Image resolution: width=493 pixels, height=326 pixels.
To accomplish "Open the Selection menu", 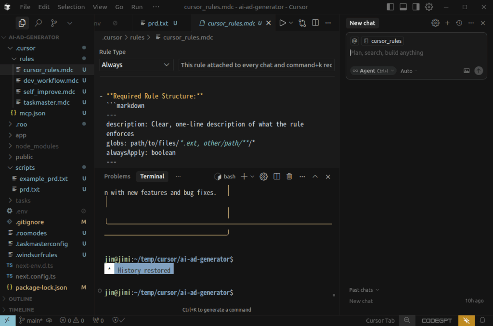I will pyautogui.click(x=71, y=7).
